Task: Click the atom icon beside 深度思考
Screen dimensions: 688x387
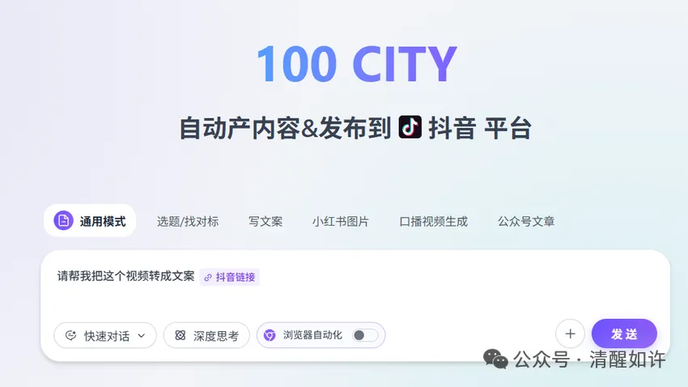Action: (x=180, y=336)
